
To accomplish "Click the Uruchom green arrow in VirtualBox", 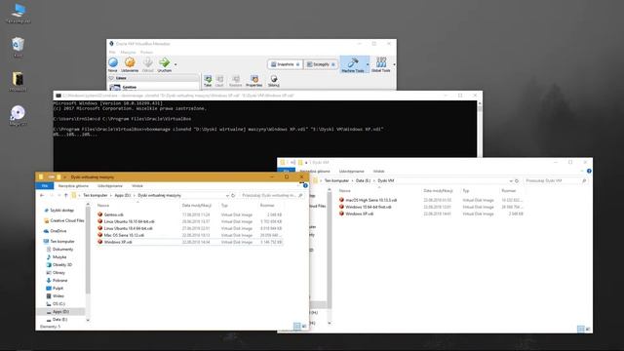I will [164, 62].
